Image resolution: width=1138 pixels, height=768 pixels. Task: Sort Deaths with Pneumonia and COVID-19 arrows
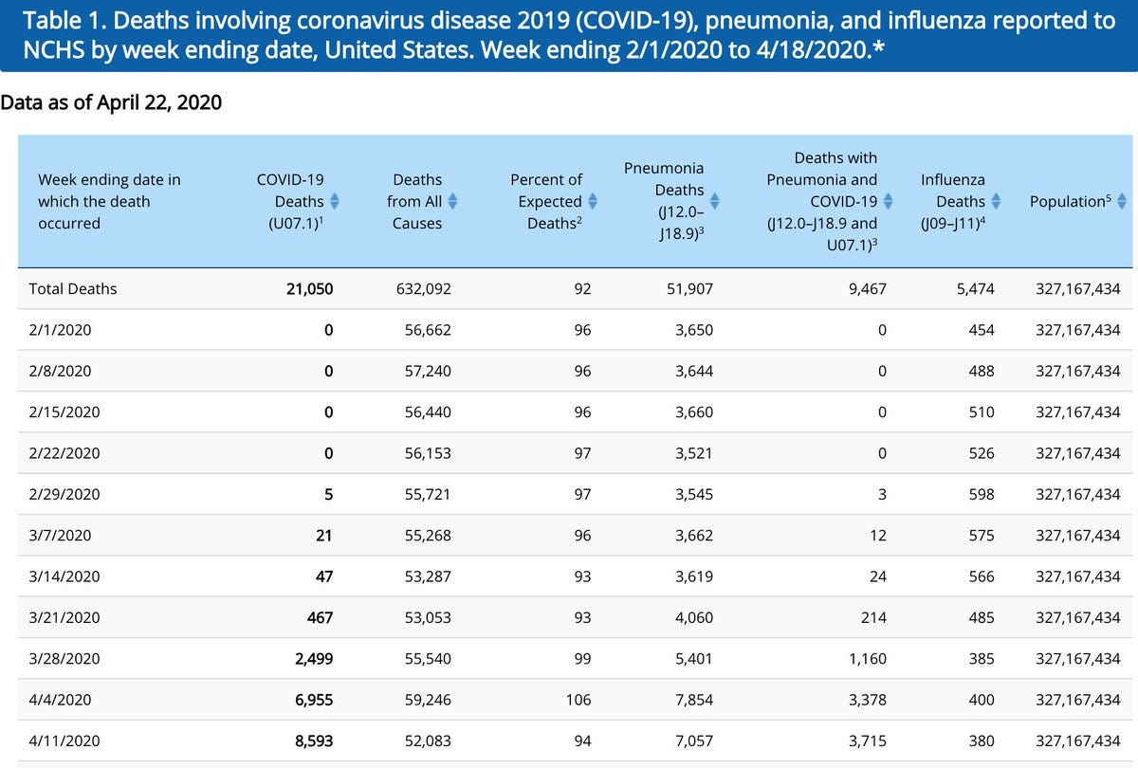click(889, 201)
